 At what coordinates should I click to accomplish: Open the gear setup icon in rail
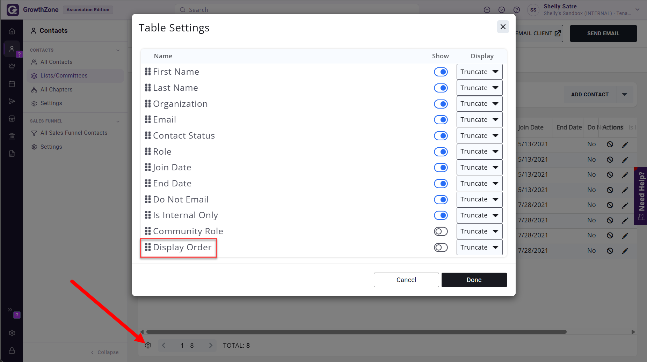pos(12,333)
